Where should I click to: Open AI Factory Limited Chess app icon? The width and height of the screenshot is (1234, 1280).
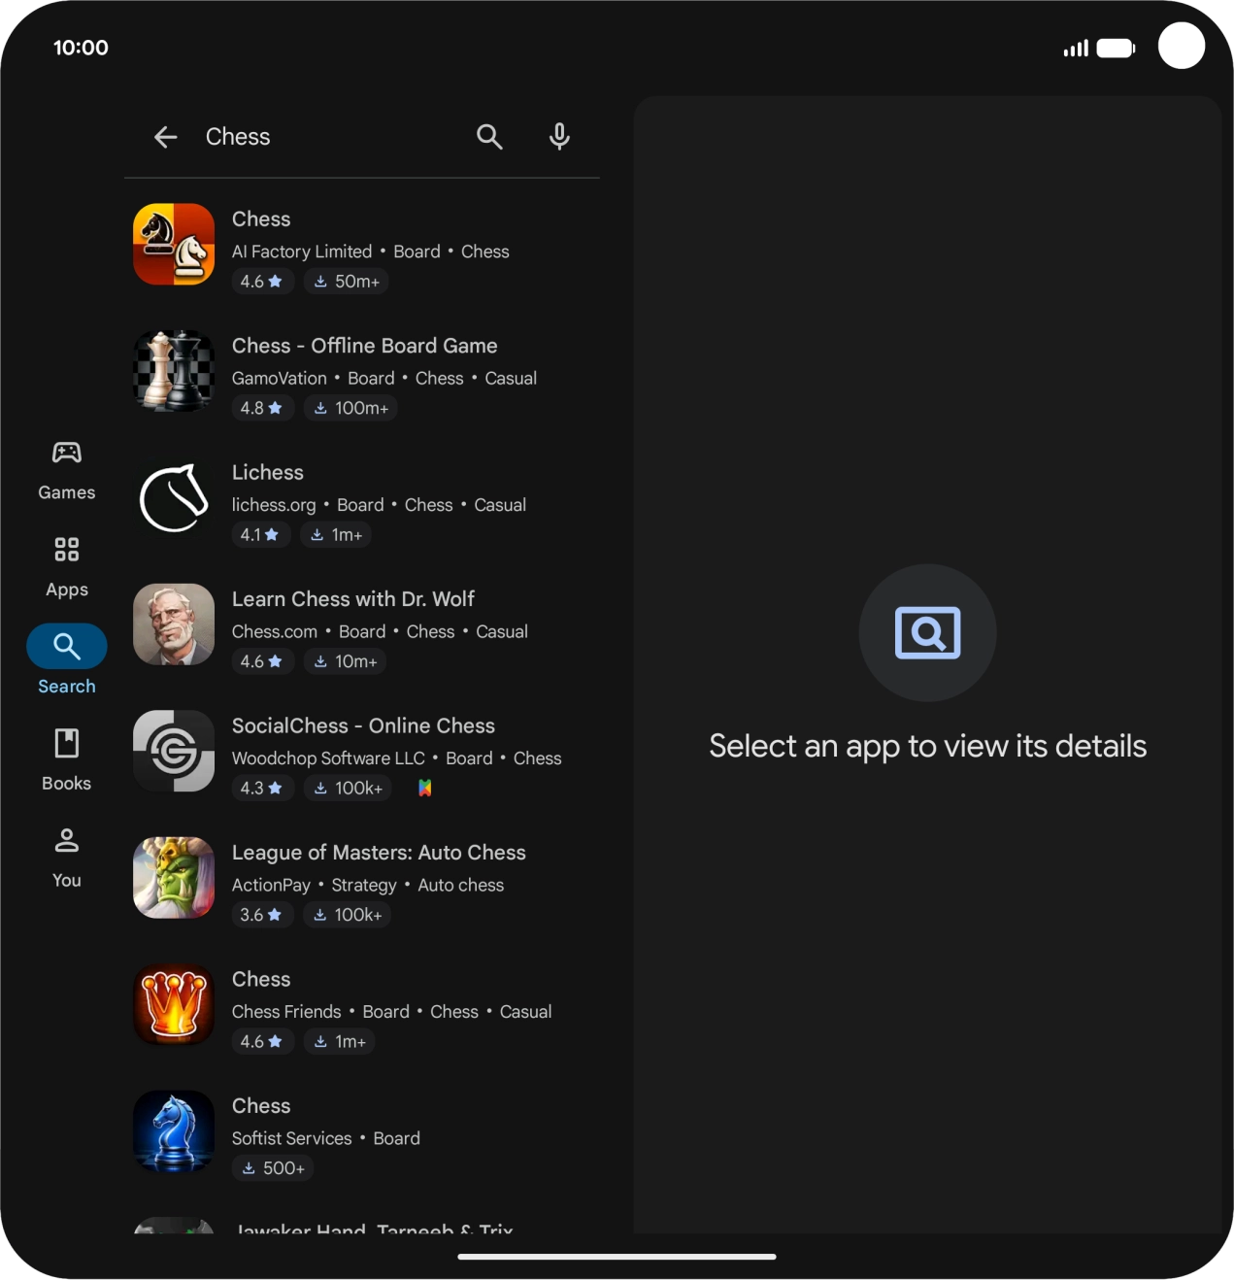coord(174,244)
